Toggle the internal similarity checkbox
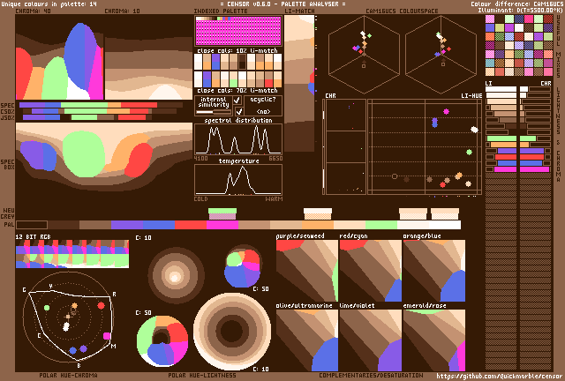Image resolution: width=565 pixels, height=381 pixels. (x=237, y=101)
